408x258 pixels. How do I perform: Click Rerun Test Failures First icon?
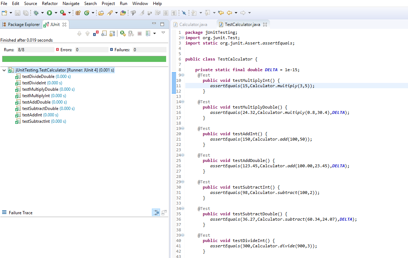pos(131,33)
